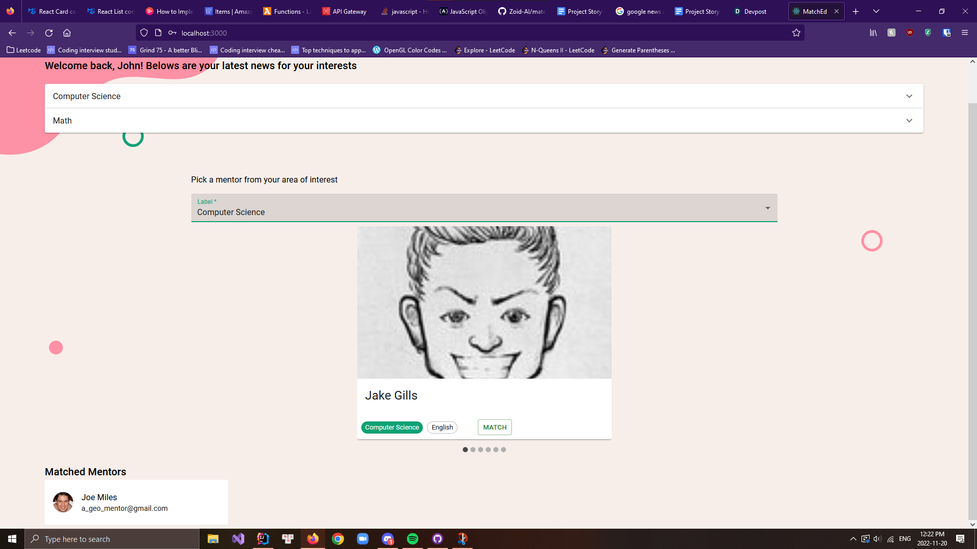Viewport: 977px width, 549px height.
Task: Go to browser home page
Action: coord(67,33)
